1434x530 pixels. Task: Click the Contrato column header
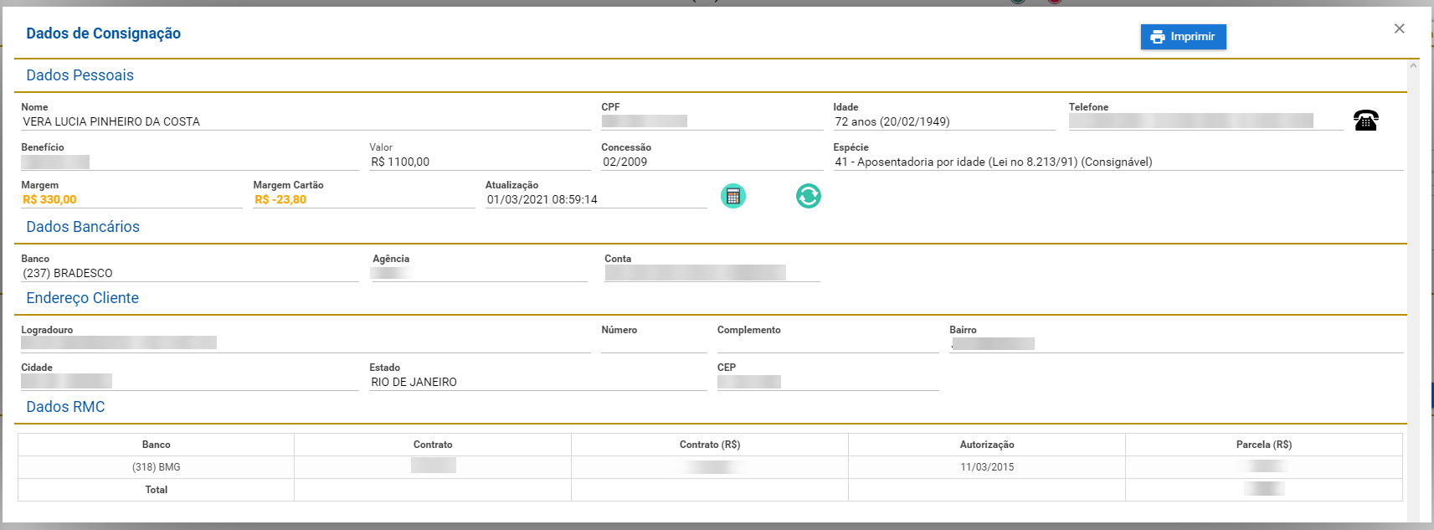[433, 445]
